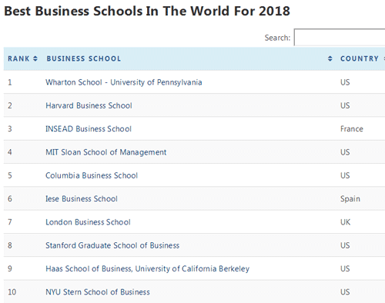Click NYU Stern School of Business
385x303 pixels.
tap(98, 292)
